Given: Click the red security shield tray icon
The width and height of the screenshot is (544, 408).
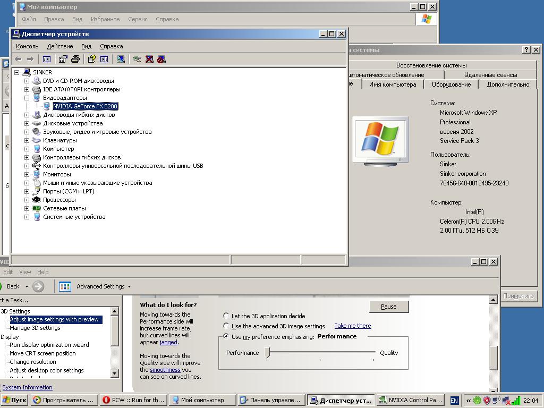Looking at the screenshot, I should pos(487,401).
